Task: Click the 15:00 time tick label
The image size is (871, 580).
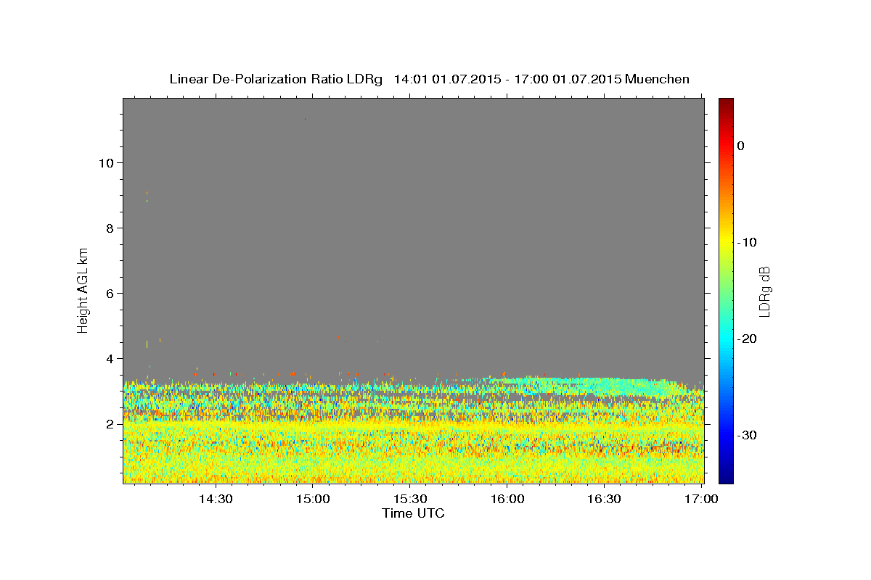Action: pyautogui.click(x=313, y=500)
